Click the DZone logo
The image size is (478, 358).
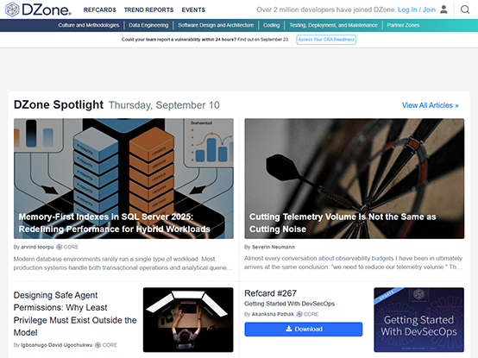39,9
